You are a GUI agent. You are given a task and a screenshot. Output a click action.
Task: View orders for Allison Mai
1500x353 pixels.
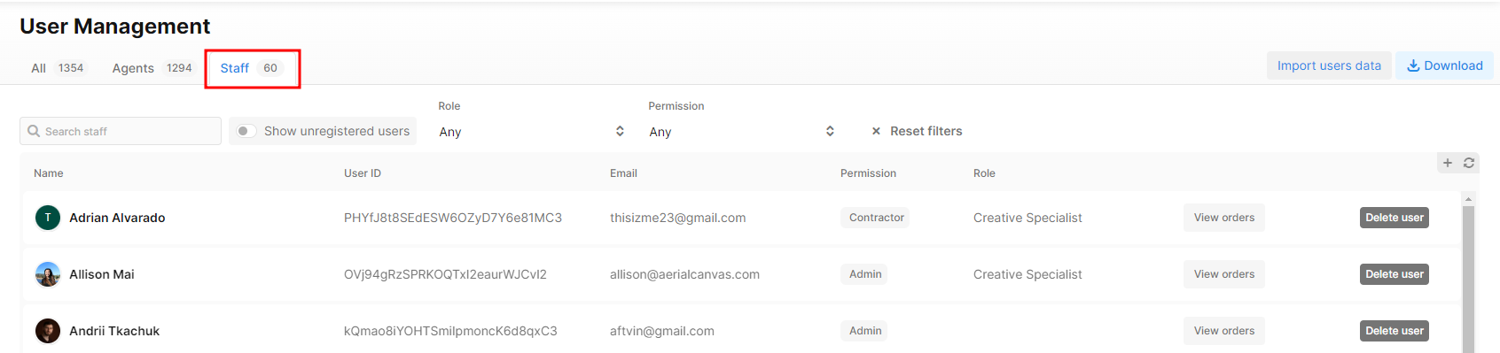click(1224, 274)
